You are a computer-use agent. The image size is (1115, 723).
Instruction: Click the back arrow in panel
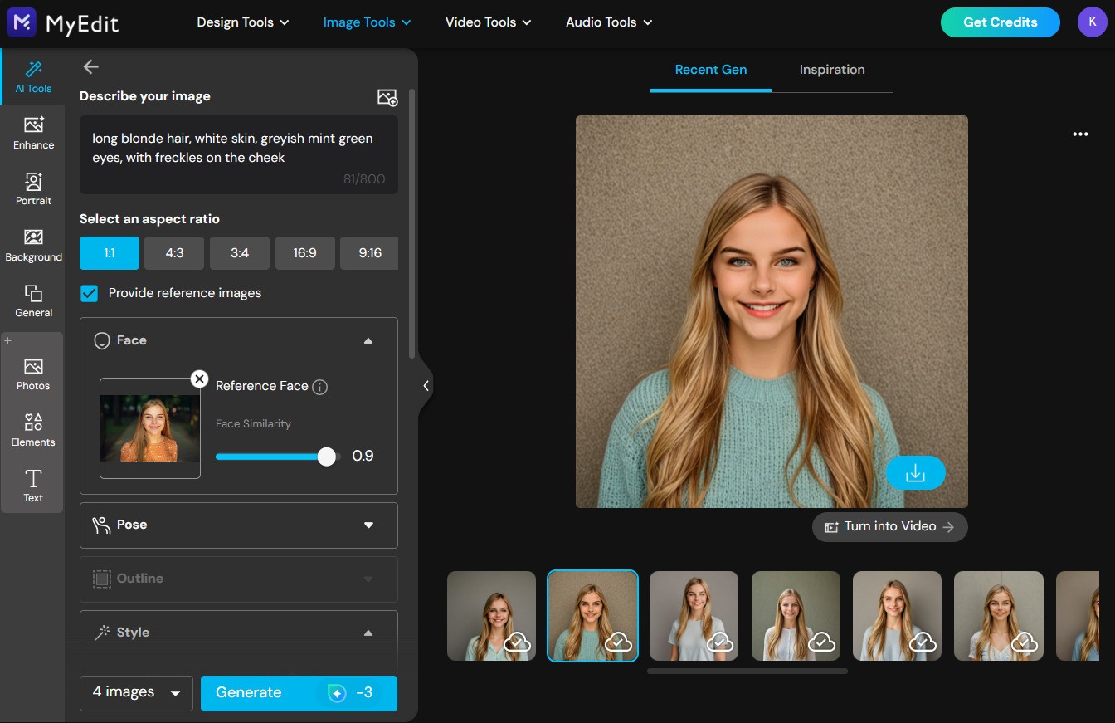[x=91, y=67]
